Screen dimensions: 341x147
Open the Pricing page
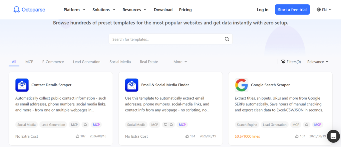(185, 10)
